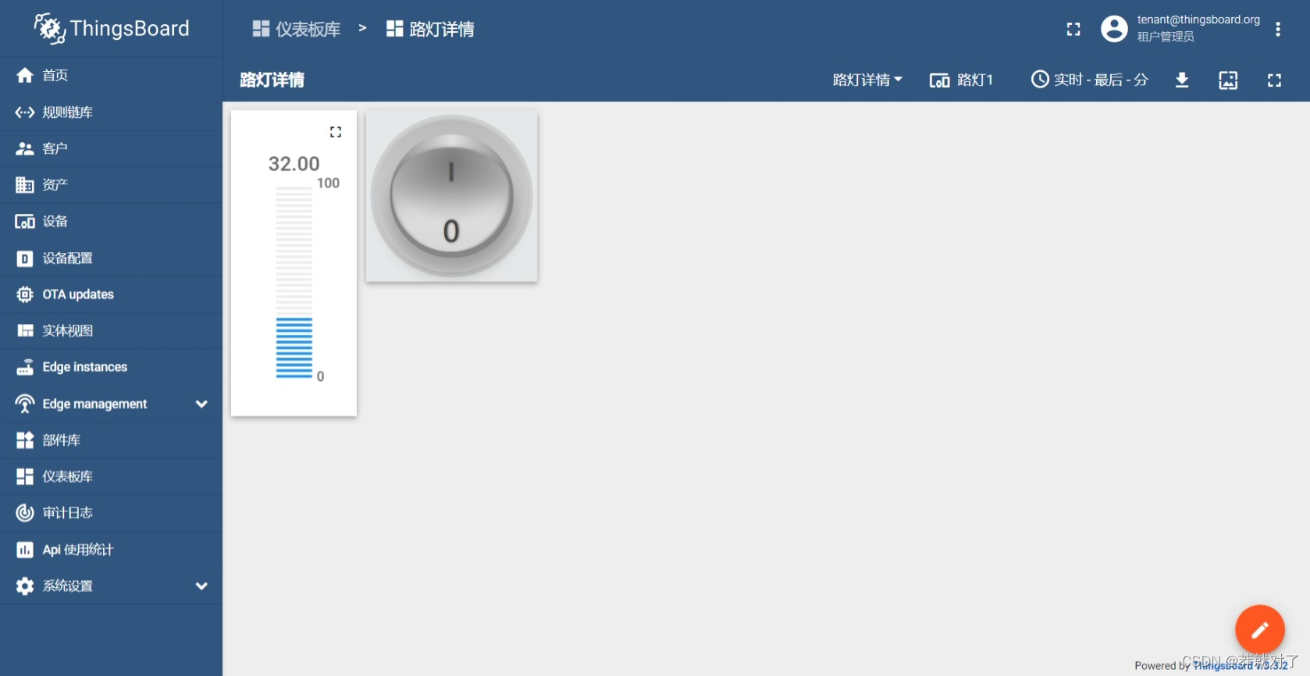Image resolution: width=1310 pixels, height=676 pixels.
Task: Open 设备 devices page
Action: click(111, 222)
